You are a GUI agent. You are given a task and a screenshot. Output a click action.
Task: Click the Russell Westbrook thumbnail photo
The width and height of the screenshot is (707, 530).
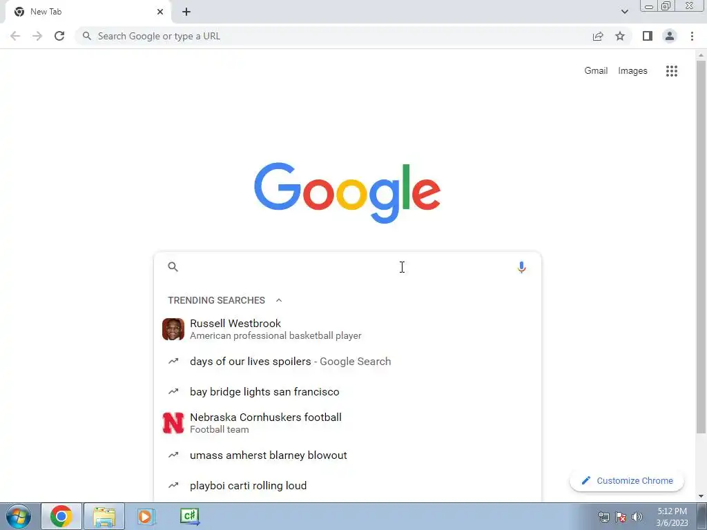173,329
